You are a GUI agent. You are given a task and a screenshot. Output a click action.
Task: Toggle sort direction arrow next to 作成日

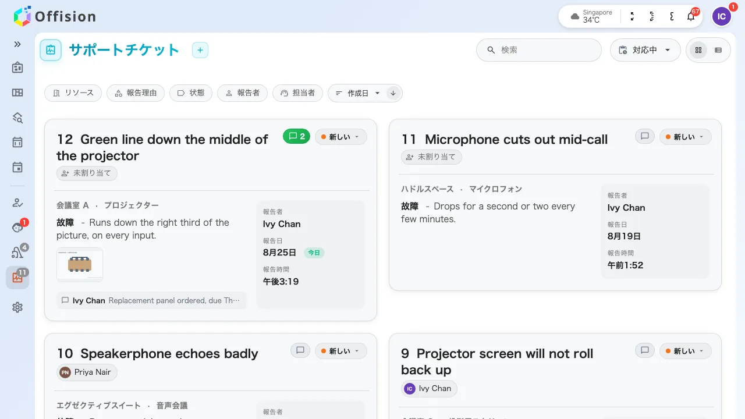click(393, 93)
